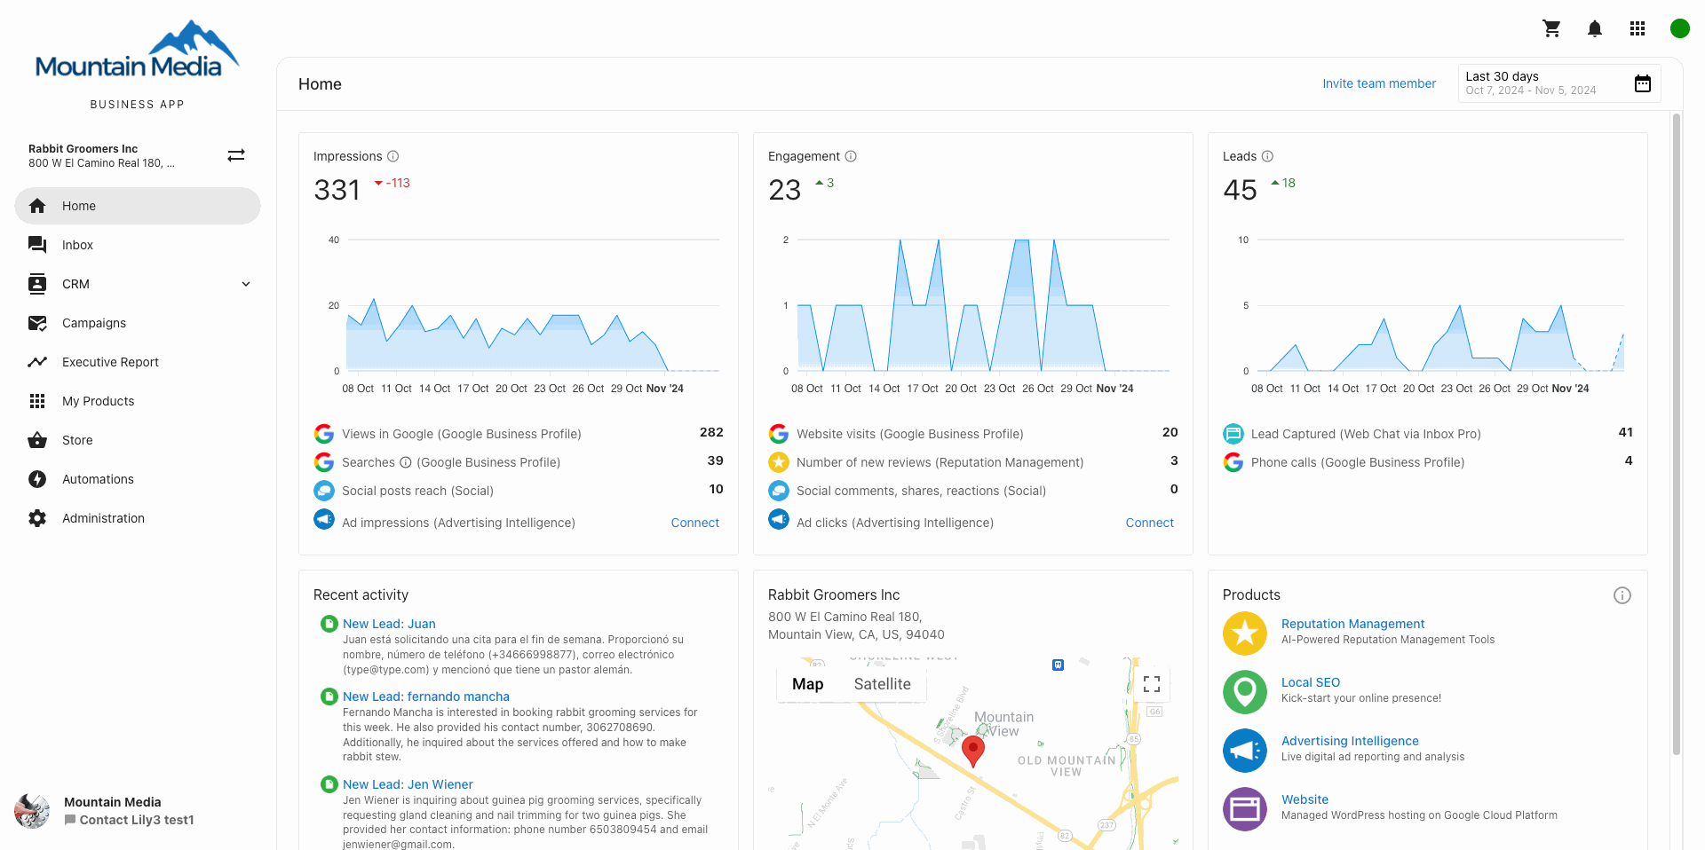The image size is (1705, 850).
Task: Click the Social posts reach icon
Action: coord(324,491)
